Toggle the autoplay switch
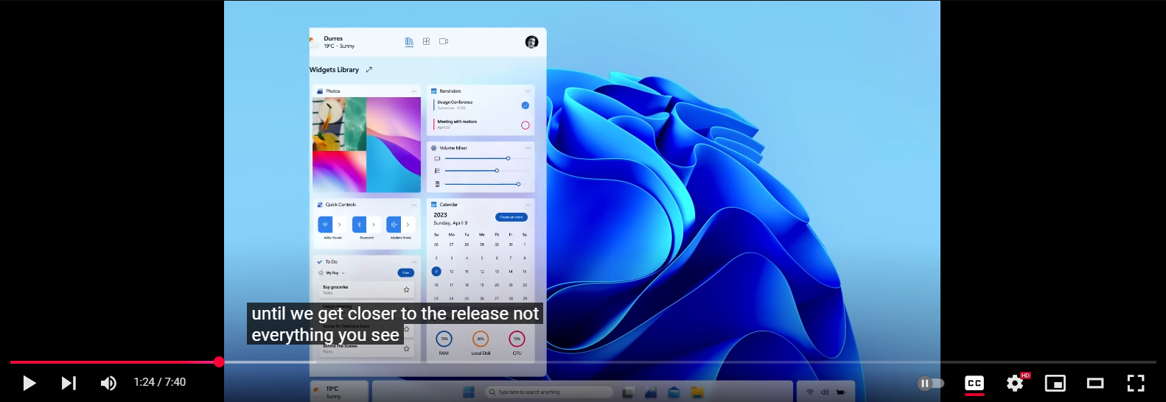Viewport: 1166px width, 402px height. point(930,383)
